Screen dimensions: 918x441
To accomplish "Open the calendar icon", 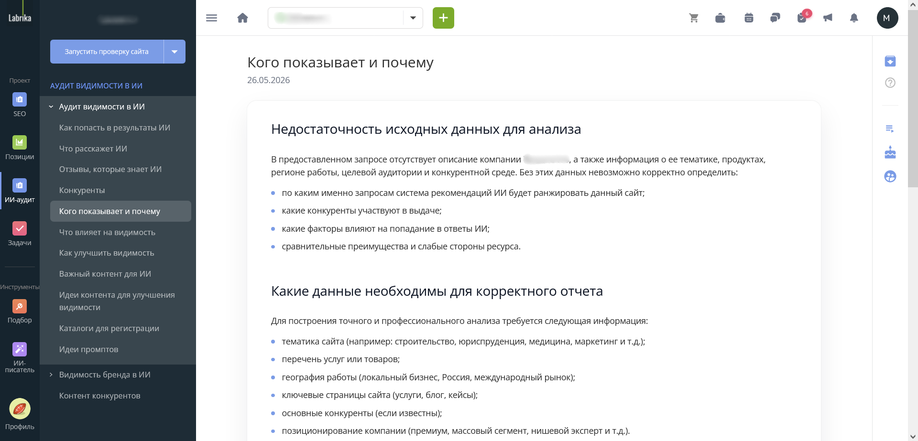I will (x=749, y=18).
